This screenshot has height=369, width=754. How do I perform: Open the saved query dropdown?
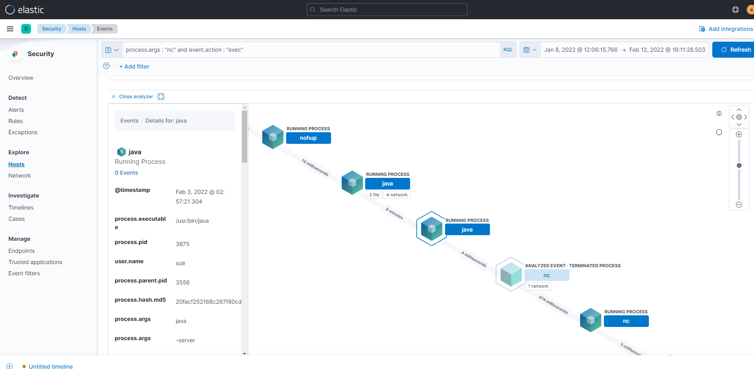coord(112,50)
